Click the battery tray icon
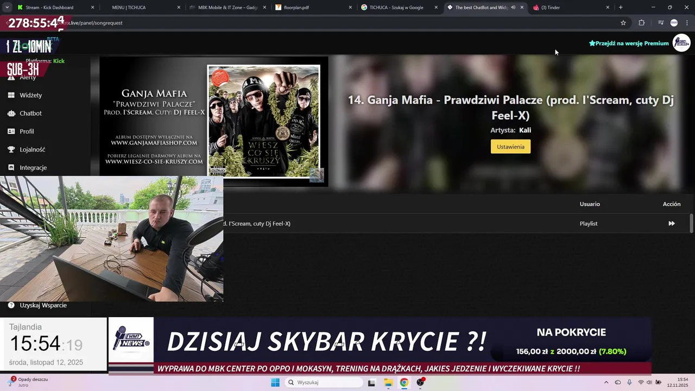 click(x=658, y=382)
